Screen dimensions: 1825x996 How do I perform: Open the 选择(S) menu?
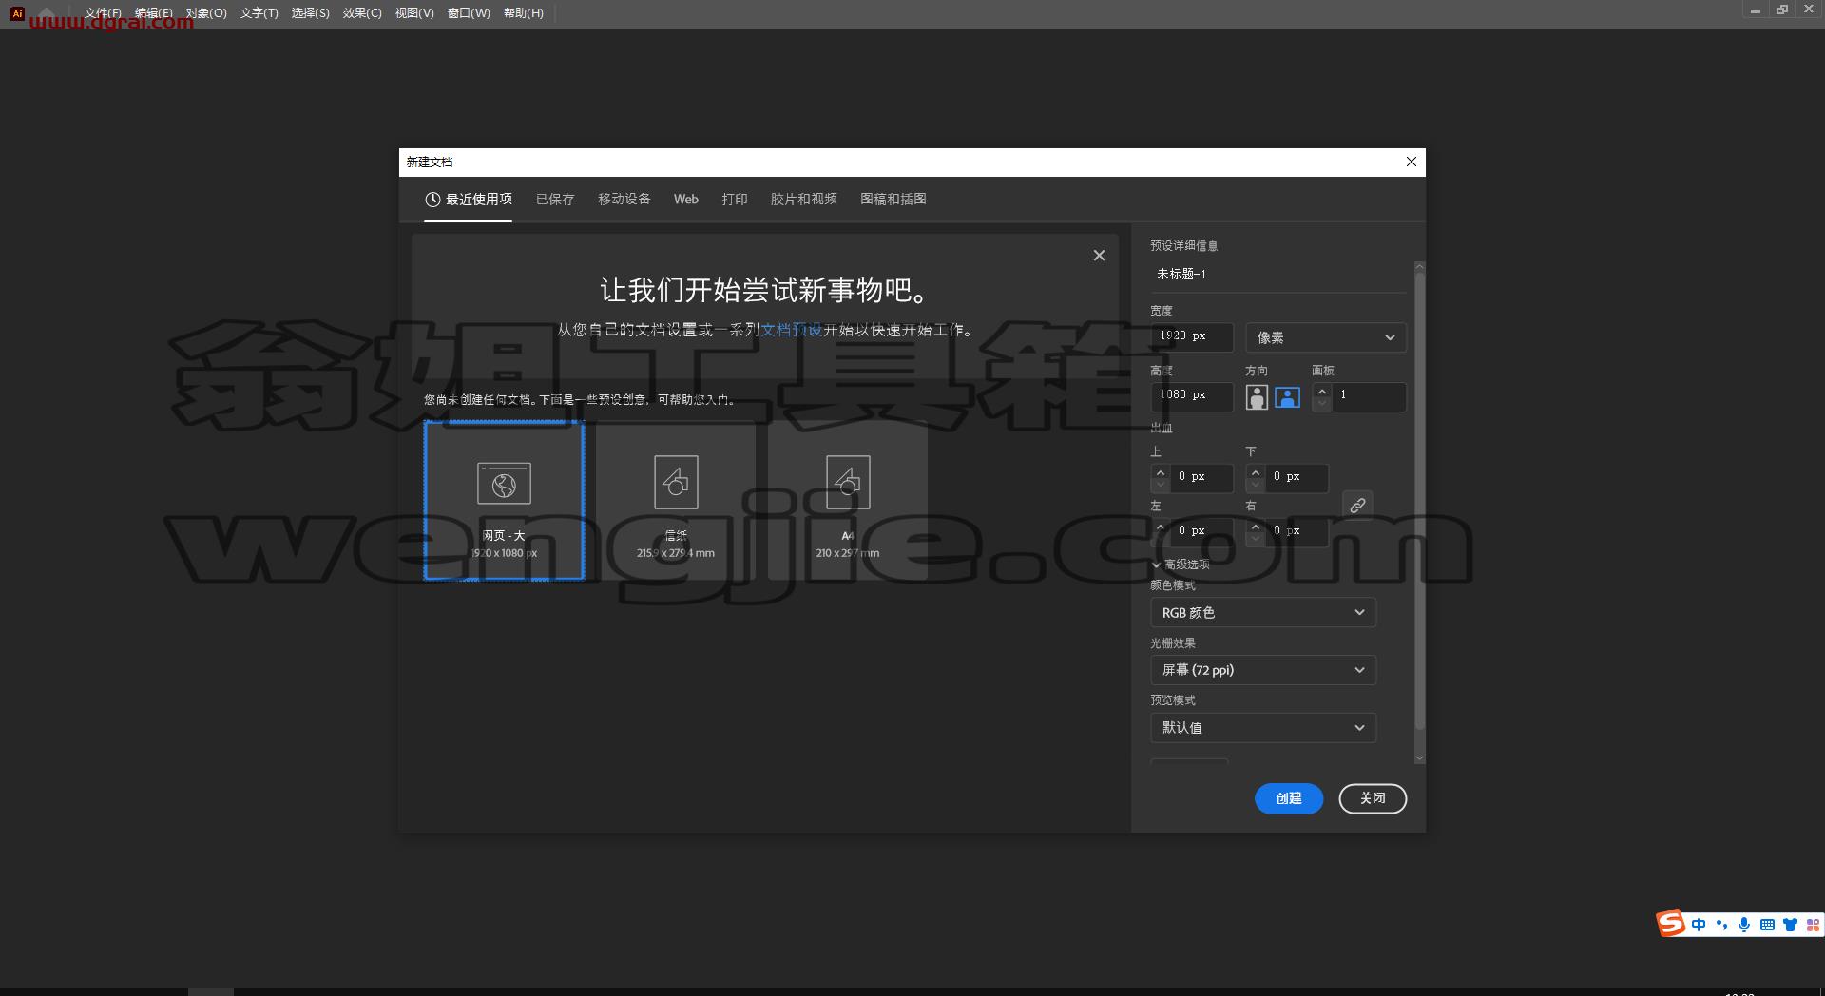coord(310,13)
